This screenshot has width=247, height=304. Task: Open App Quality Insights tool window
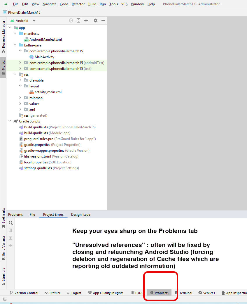pyautogui.click(x=106, y=293)
